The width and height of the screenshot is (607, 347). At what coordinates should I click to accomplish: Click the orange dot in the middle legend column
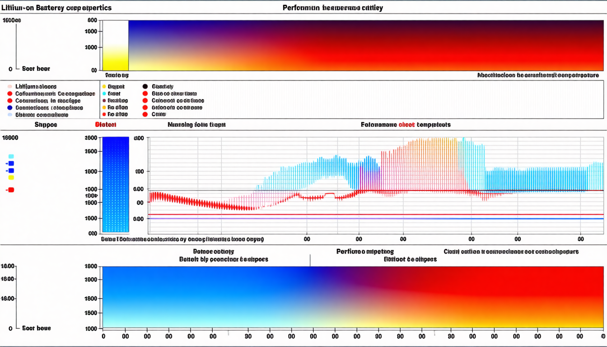pos(104,108)
